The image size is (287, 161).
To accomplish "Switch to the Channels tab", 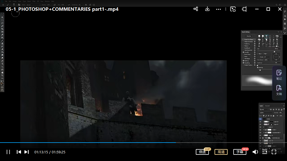I will click(267, 106).
